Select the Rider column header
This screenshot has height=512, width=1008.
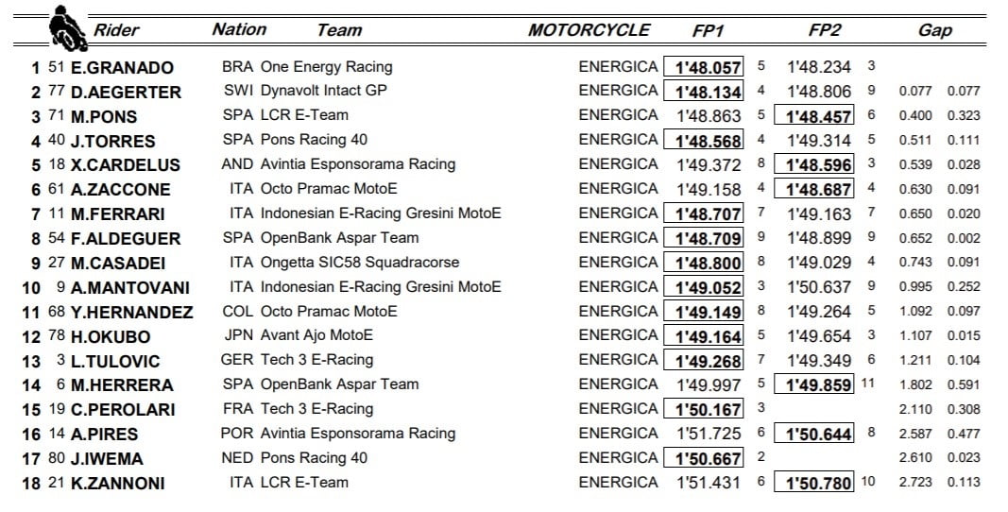pos(116,30)
